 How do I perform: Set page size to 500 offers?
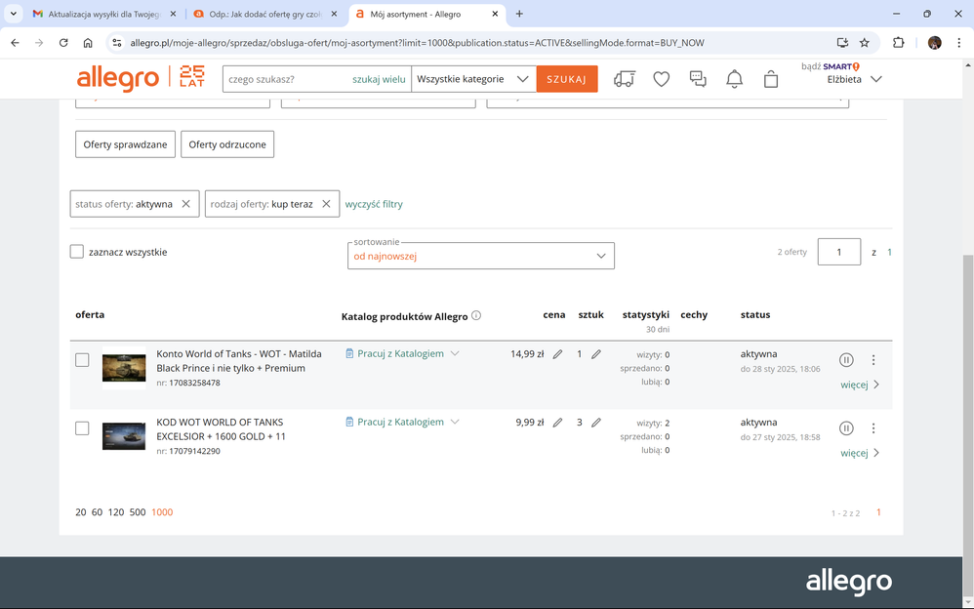point(138,512)
